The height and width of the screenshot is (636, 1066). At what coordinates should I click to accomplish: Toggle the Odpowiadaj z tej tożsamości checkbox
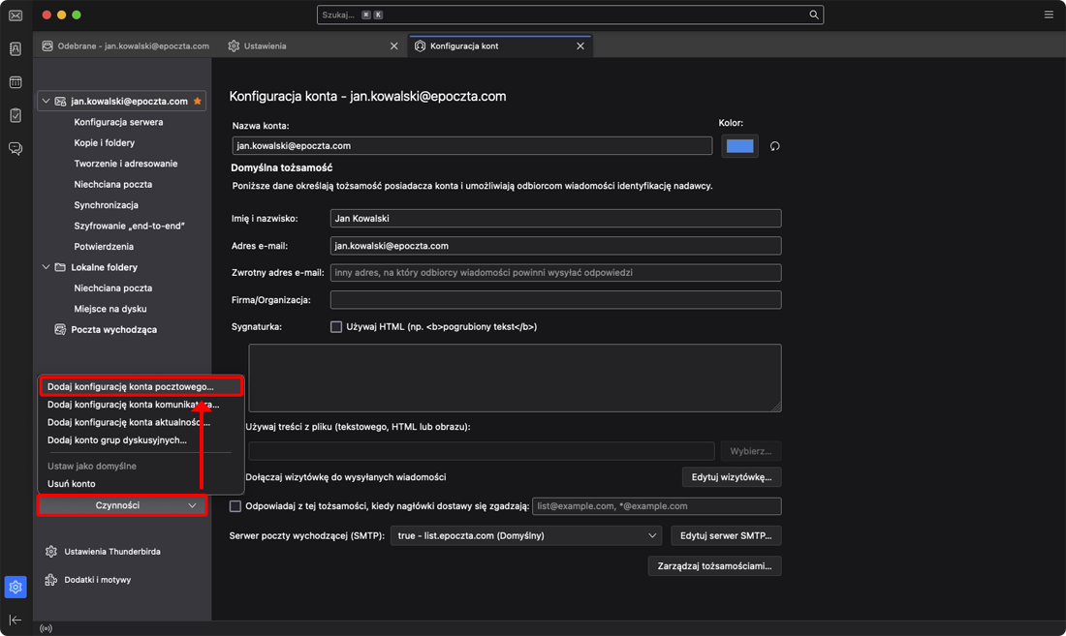235,506
